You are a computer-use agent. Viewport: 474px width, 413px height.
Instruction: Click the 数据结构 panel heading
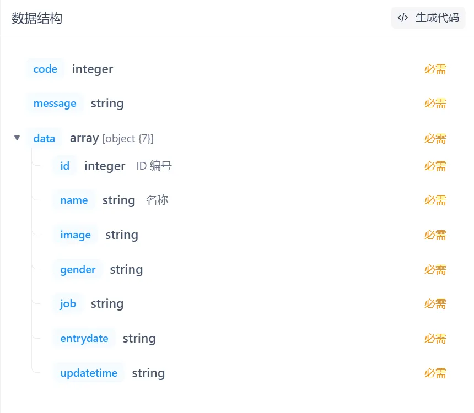click(37, 18)
